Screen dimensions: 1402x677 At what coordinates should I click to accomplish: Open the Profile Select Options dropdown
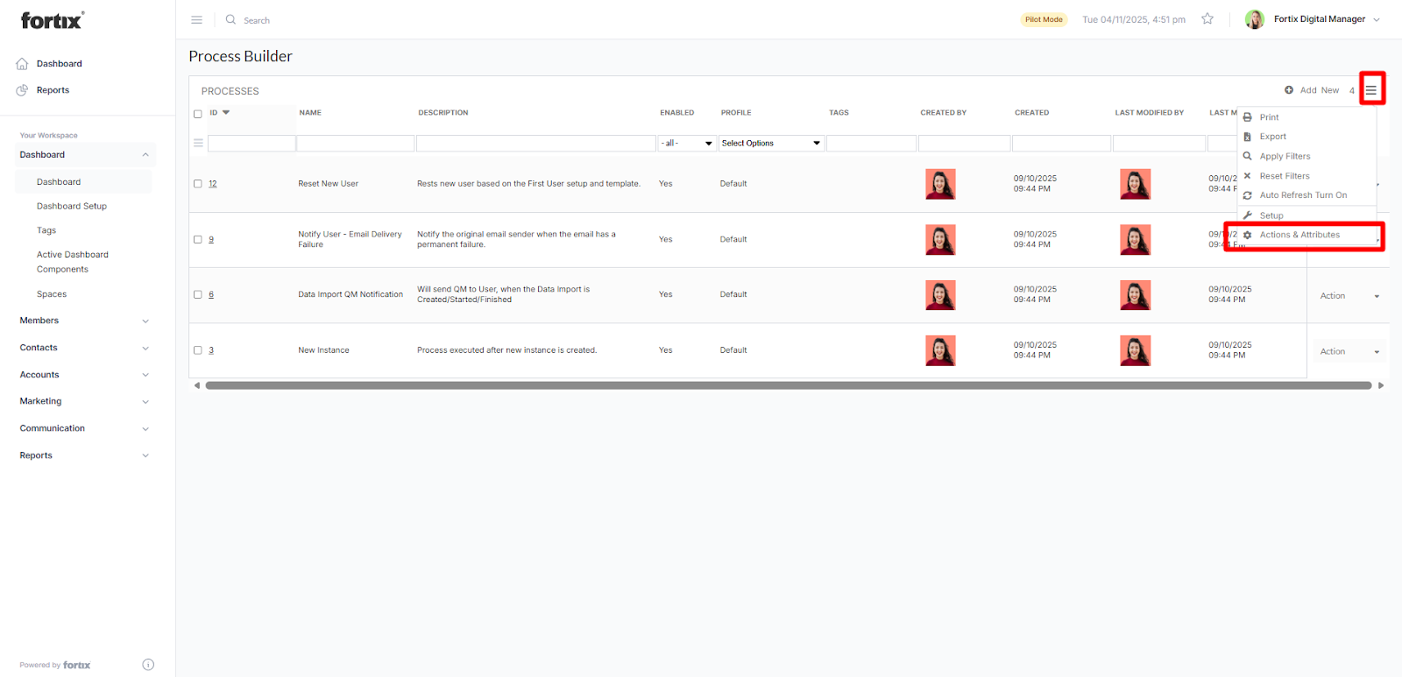click(771, 144)
